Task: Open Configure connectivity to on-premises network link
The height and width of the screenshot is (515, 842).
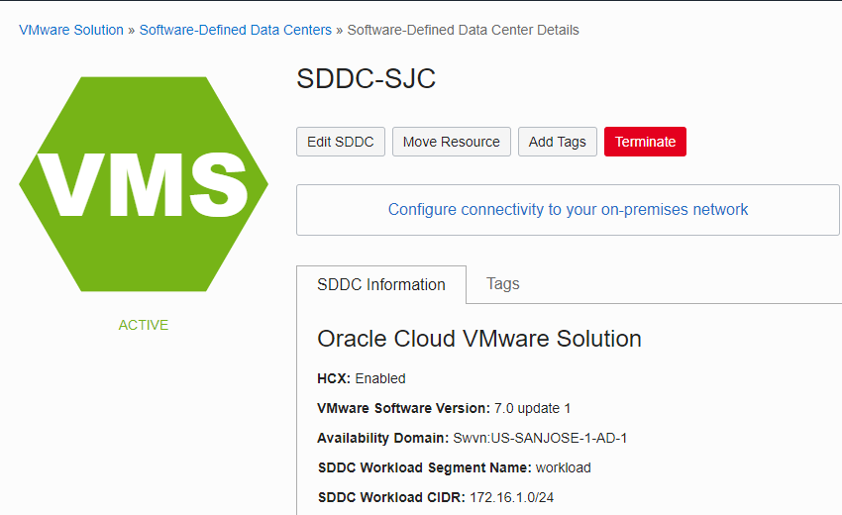Action: (x=568, y=209)
